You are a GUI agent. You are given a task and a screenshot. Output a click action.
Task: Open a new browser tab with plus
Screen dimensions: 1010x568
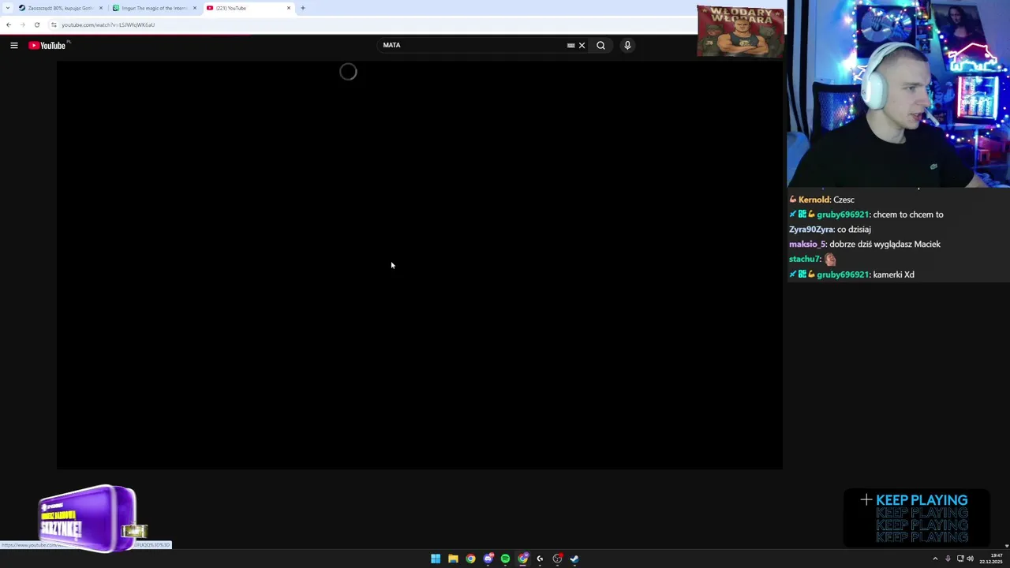tap(303, 8)
